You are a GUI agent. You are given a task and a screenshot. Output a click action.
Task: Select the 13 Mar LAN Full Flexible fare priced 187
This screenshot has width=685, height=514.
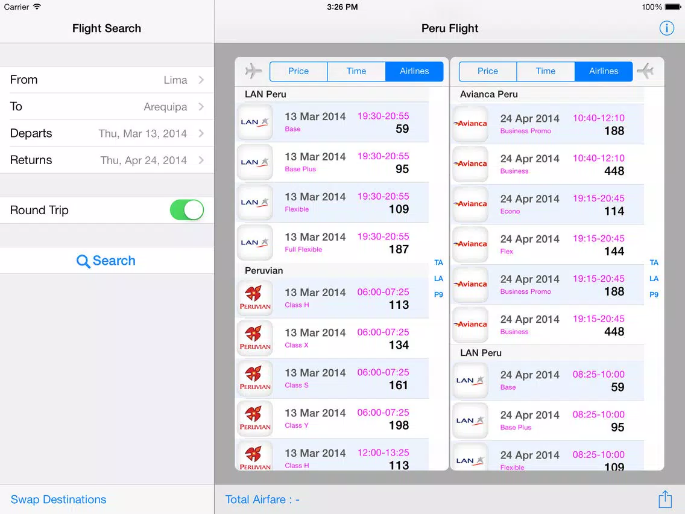click(332, 243)
